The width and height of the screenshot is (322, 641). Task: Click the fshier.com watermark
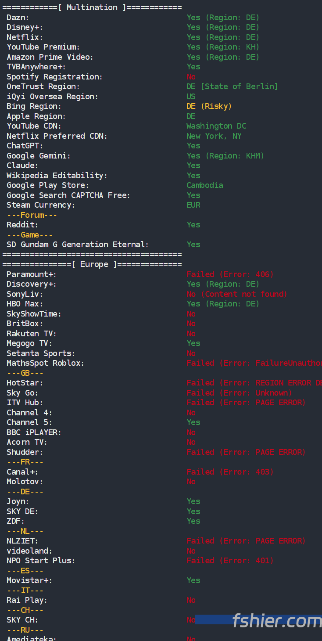[x=276, y=621]
